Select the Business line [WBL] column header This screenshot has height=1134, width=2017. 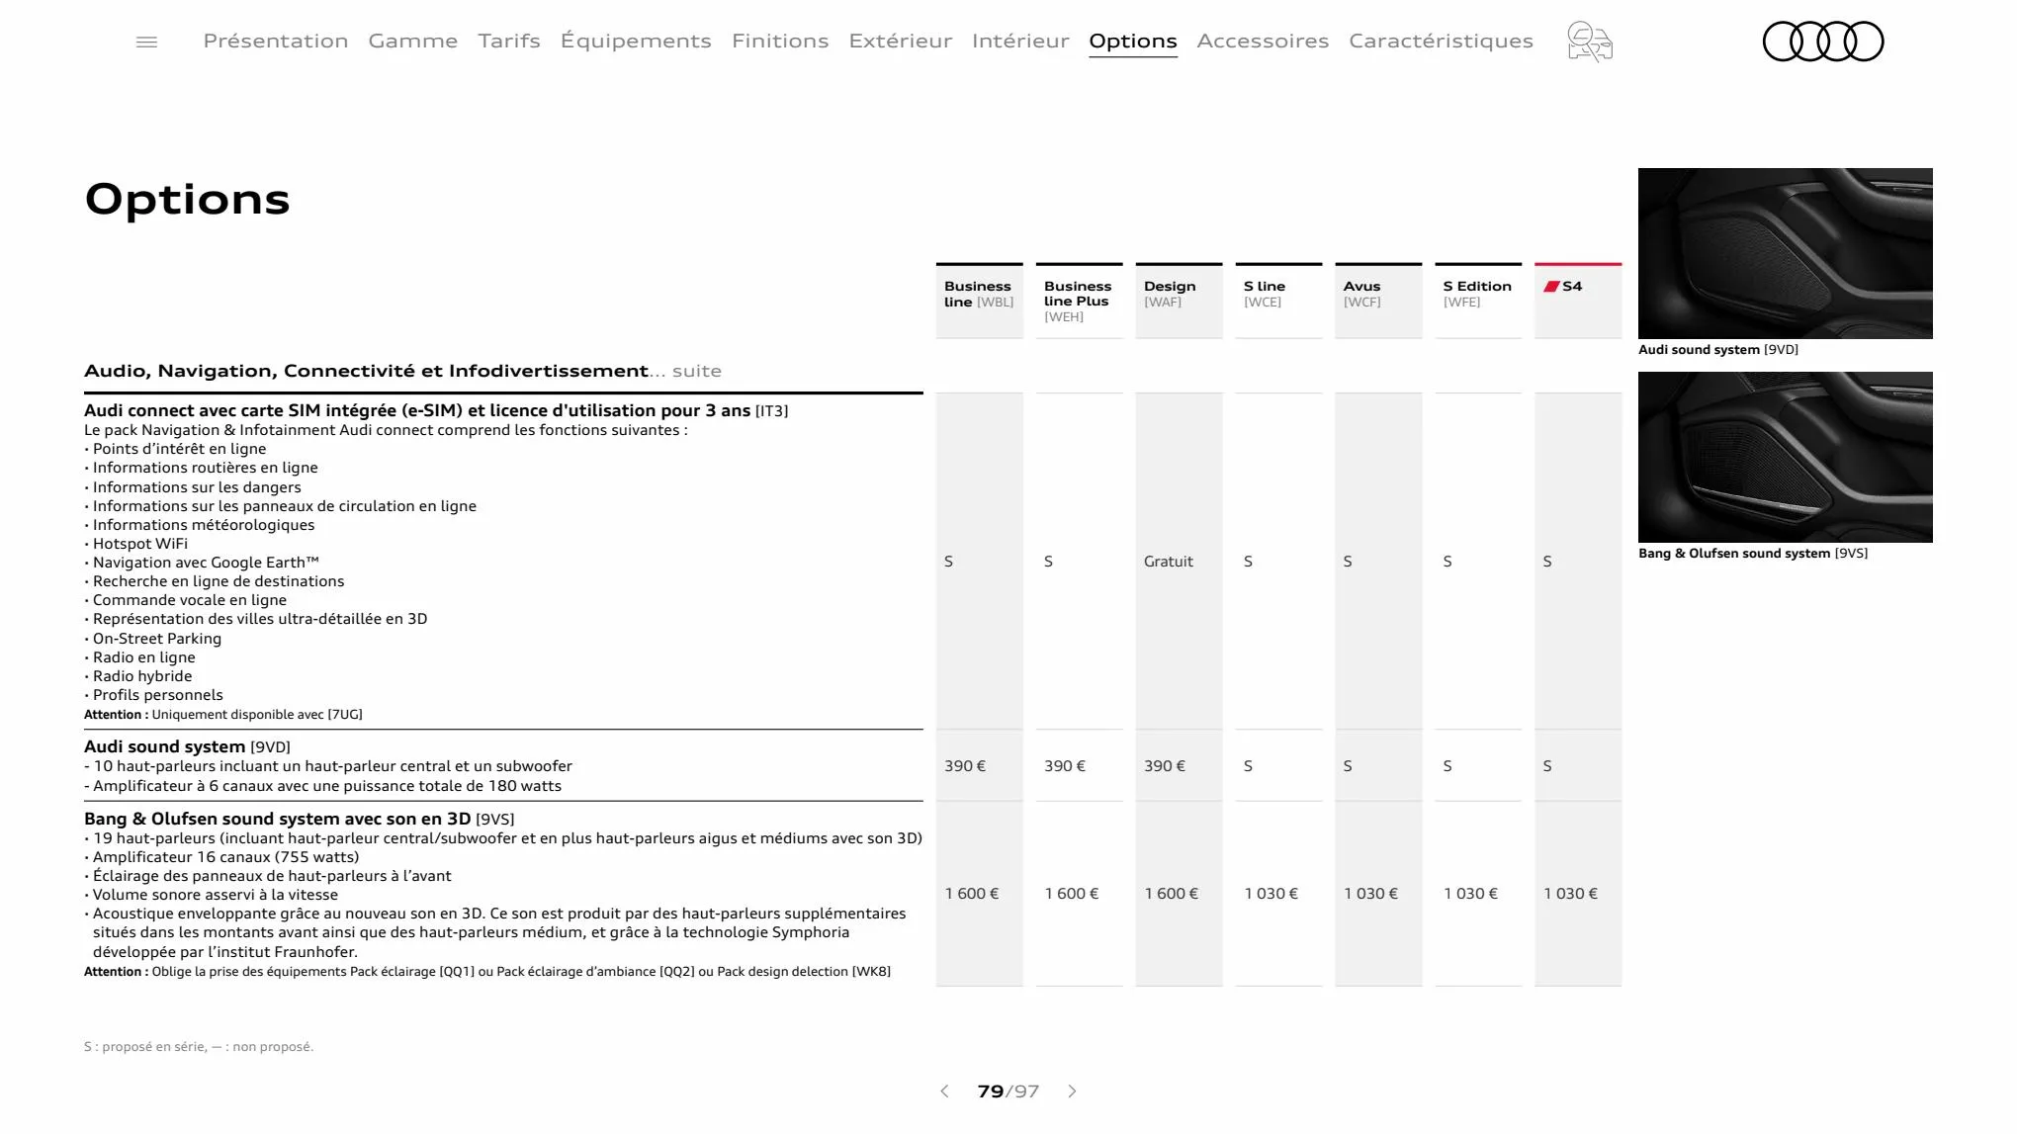coord(979,301)
